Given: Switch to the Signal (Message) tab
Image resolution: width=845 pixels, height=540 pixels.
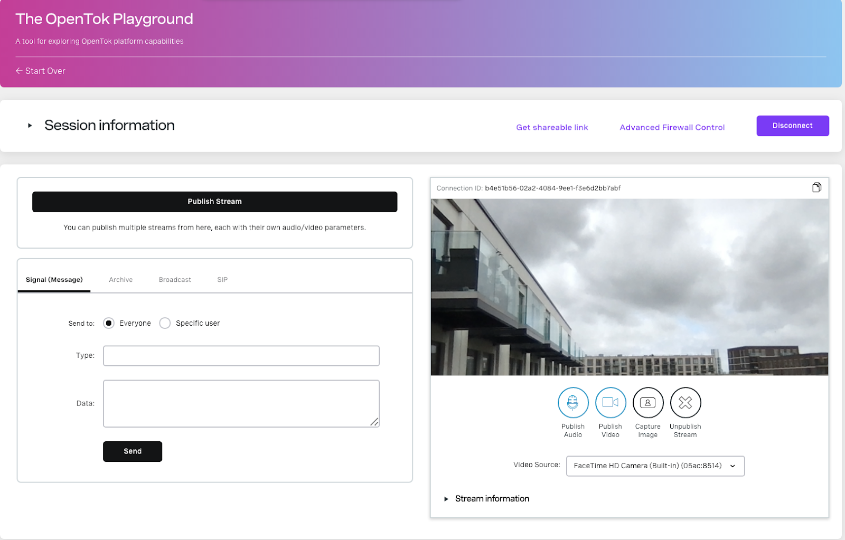Looking at the screenshot, I should [x=54, y=280].
